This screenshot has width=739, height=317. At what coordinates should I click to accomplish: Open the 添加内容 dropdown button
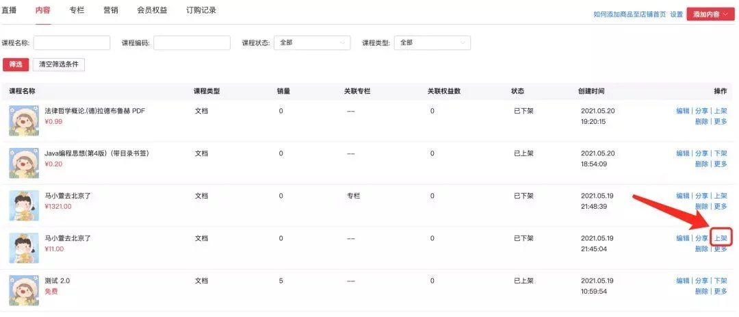pyautogui.click(x=711, y=14)
